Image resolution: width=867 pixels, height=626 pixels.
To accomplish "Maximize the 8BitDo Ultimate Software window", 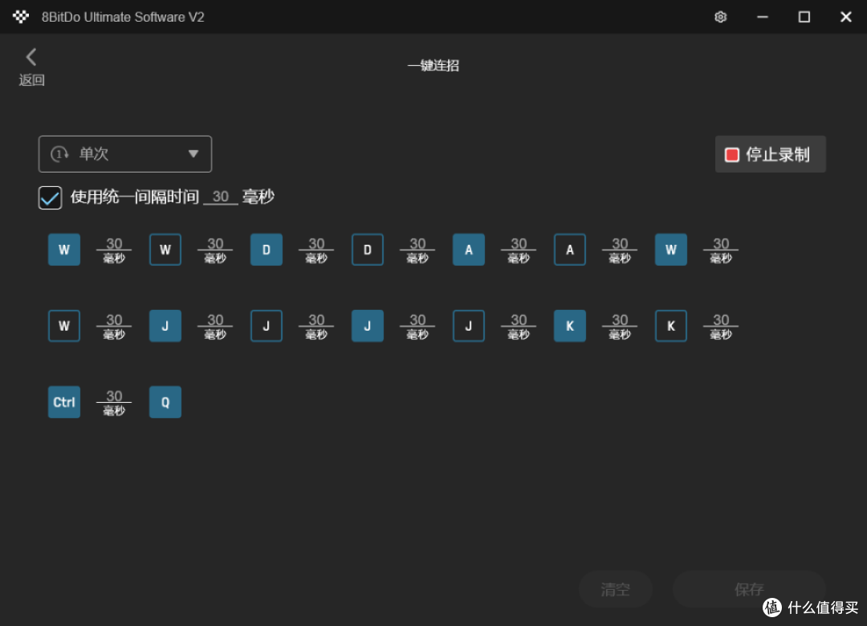I will tap(804, 17).
